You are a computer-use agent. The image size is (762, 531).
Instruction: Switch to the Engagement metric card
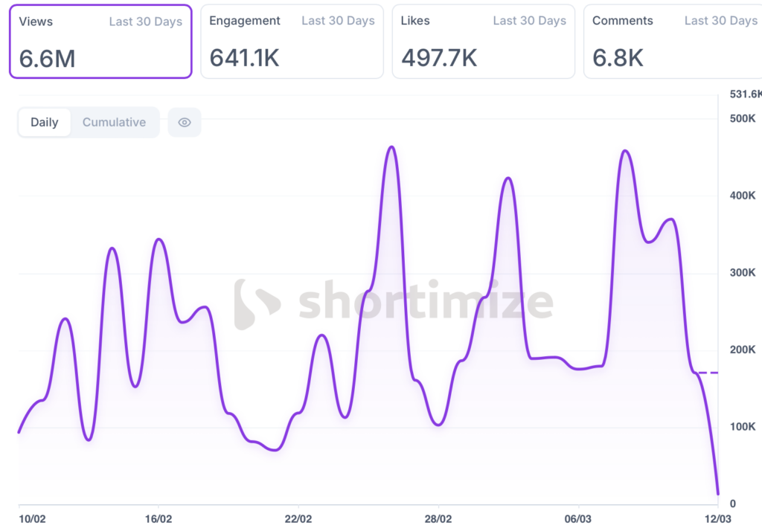pos(292,41)
